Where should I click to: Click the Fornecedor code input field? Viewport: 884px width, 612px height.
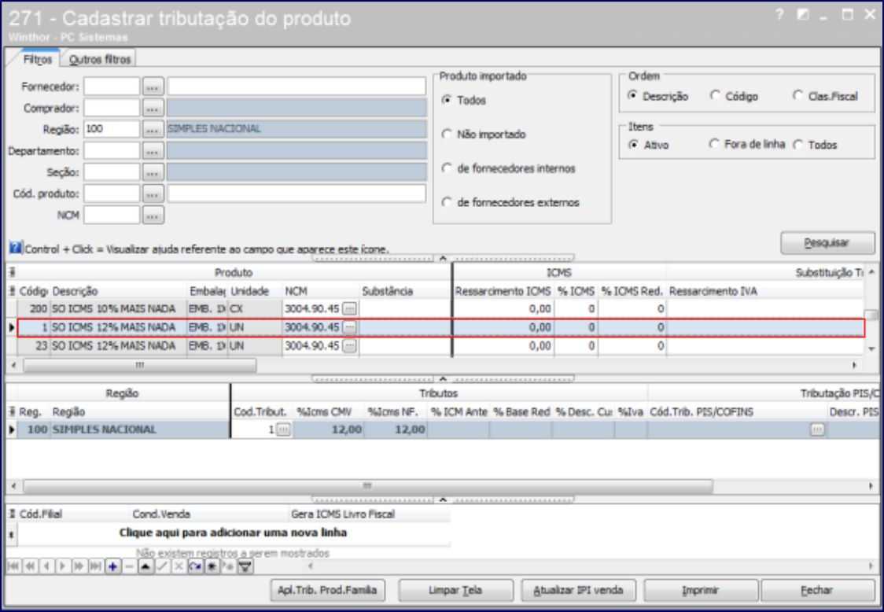point(112,87)
